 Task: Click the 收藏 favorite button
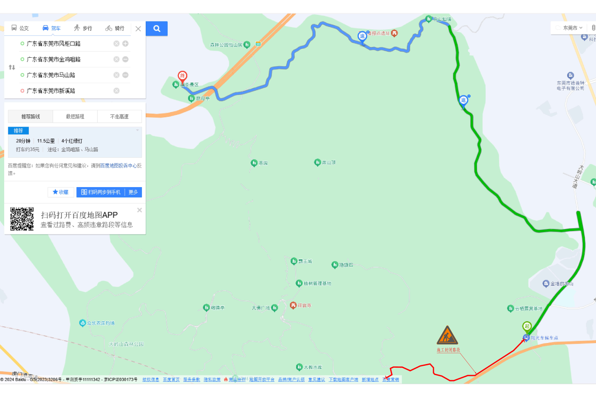click(x=61, y=192)
